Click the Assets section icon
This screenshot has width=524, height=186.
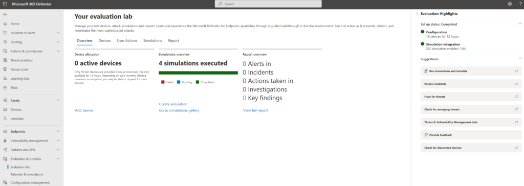click(5, 100)
